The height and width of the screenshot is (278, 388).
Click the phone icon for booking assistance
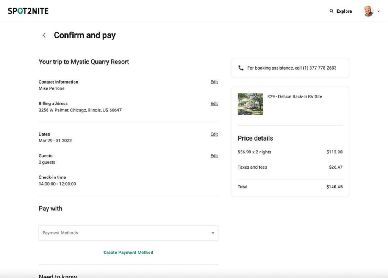241,68
